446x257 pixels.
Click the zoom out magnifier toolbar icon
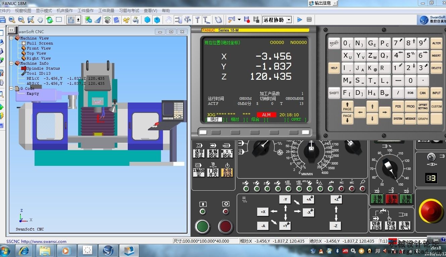(21, 20)
